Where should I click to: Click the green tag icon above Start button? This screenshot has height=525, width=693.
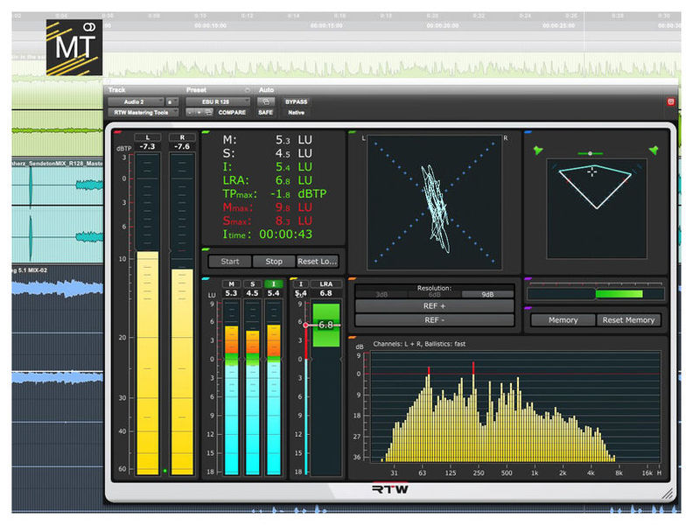pos(206,249)
